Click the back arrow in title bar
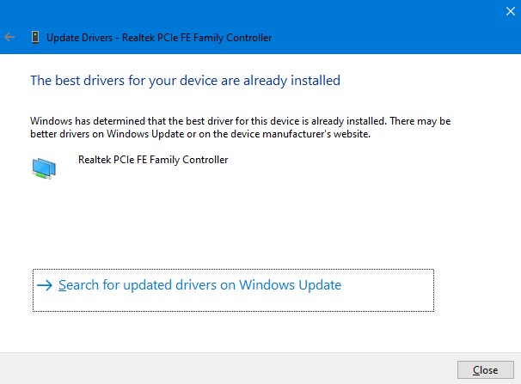Screen dimensions: 521x384 tap(9, 37)
